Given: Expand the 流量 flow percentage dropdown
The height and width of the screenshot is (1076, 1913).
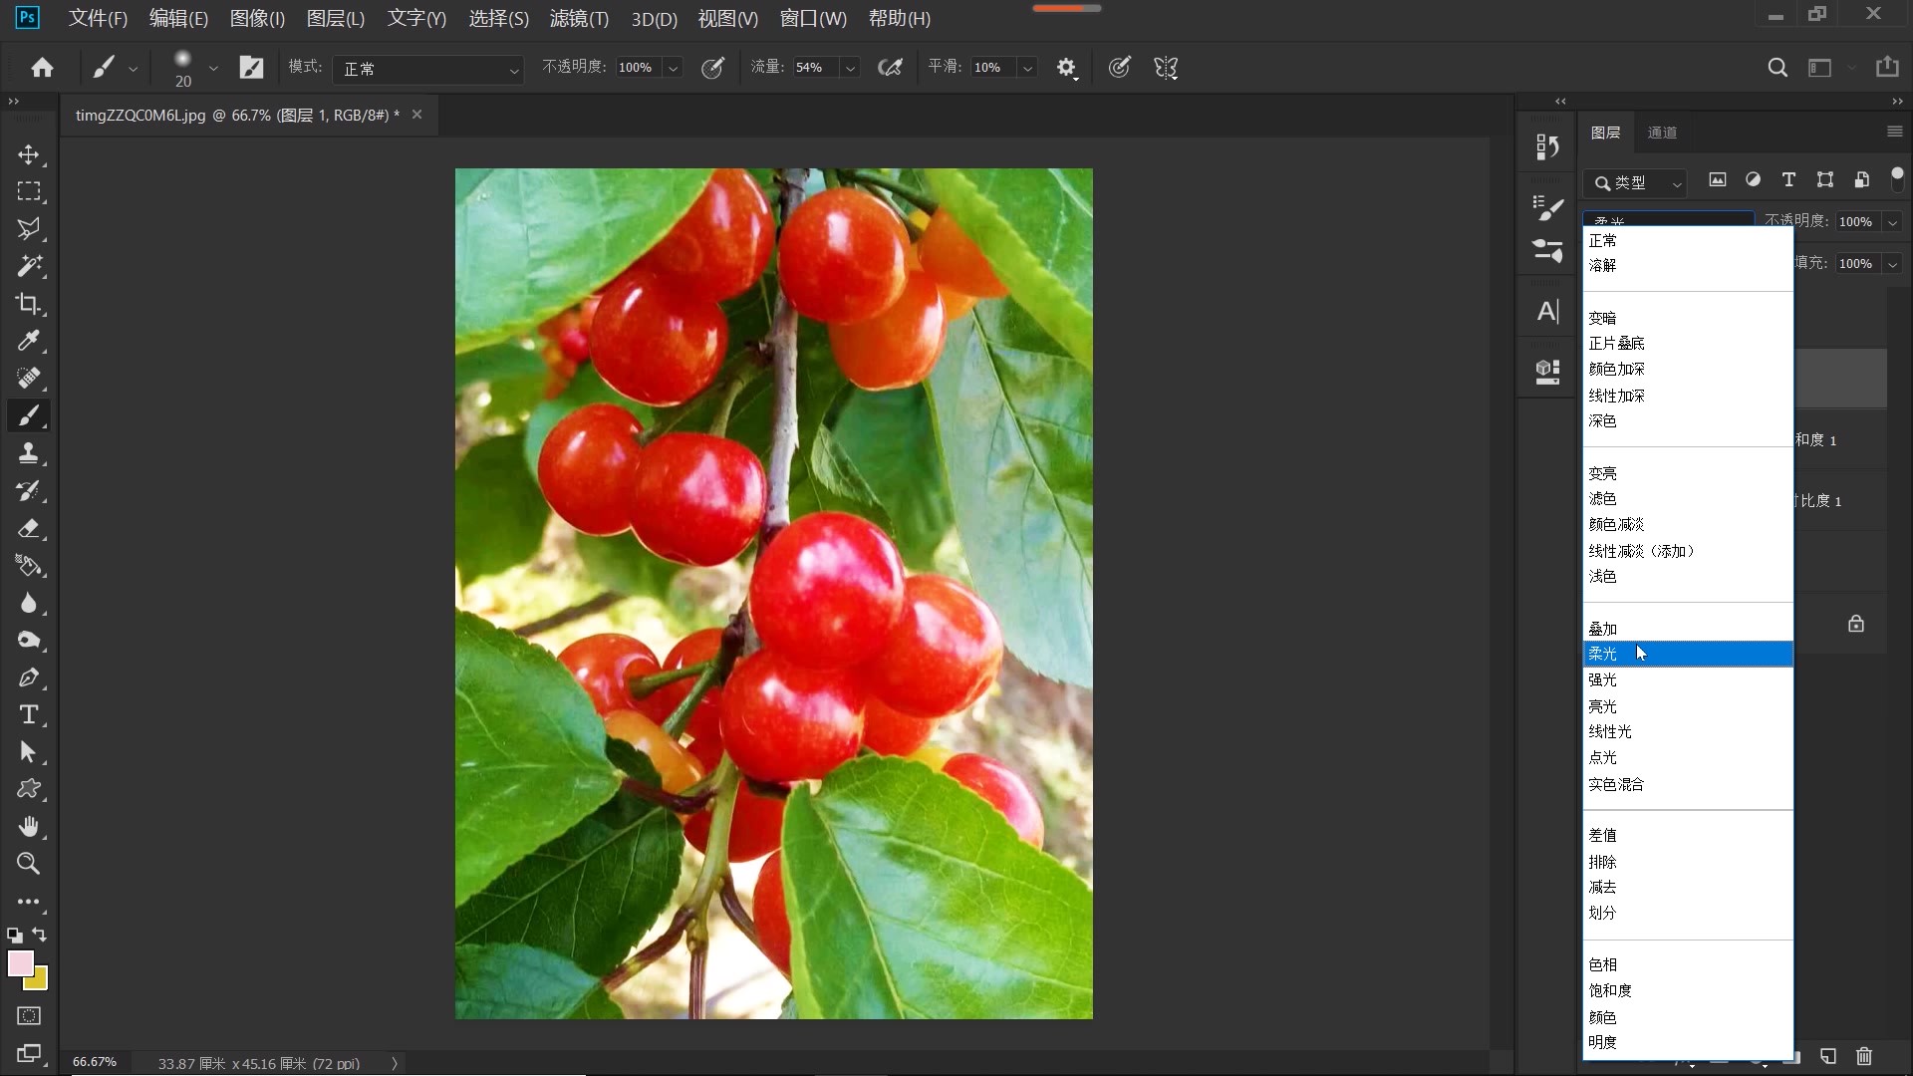Looking at the screenshot, I should 850,68.
